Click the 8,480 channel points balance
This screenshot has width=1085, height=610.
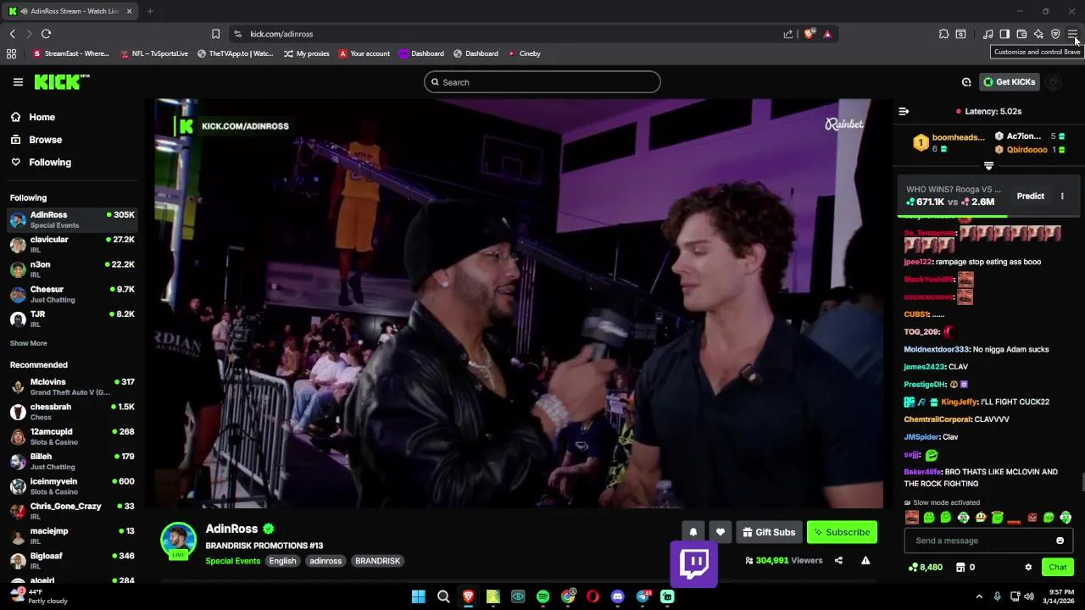(x=925, y=567)
